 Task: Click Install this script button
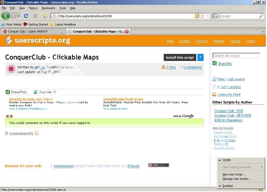[180, 58]
